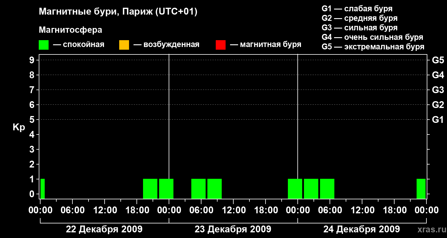Select the title 'Магнитные бури, Париж (UTC+01)'
The image size is (447, 238).
point(118,12)
